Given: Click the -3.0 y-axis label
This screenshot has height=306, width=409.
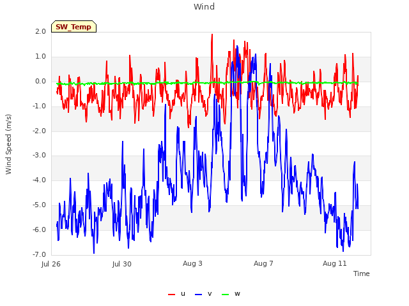Looking at the screenshot, I should [39, 156].
